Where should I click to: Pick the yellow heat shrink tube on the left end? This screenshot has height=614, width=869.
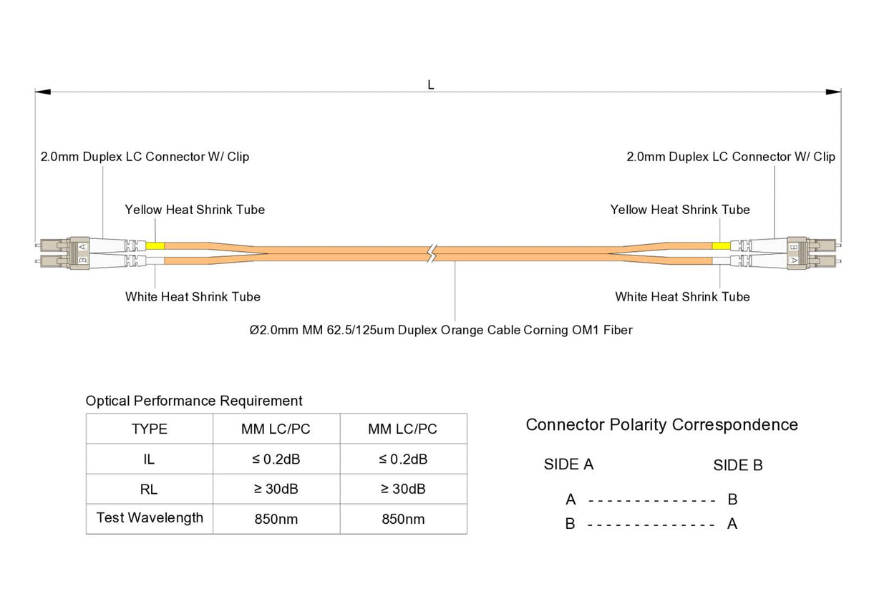(x=155, y=245)
